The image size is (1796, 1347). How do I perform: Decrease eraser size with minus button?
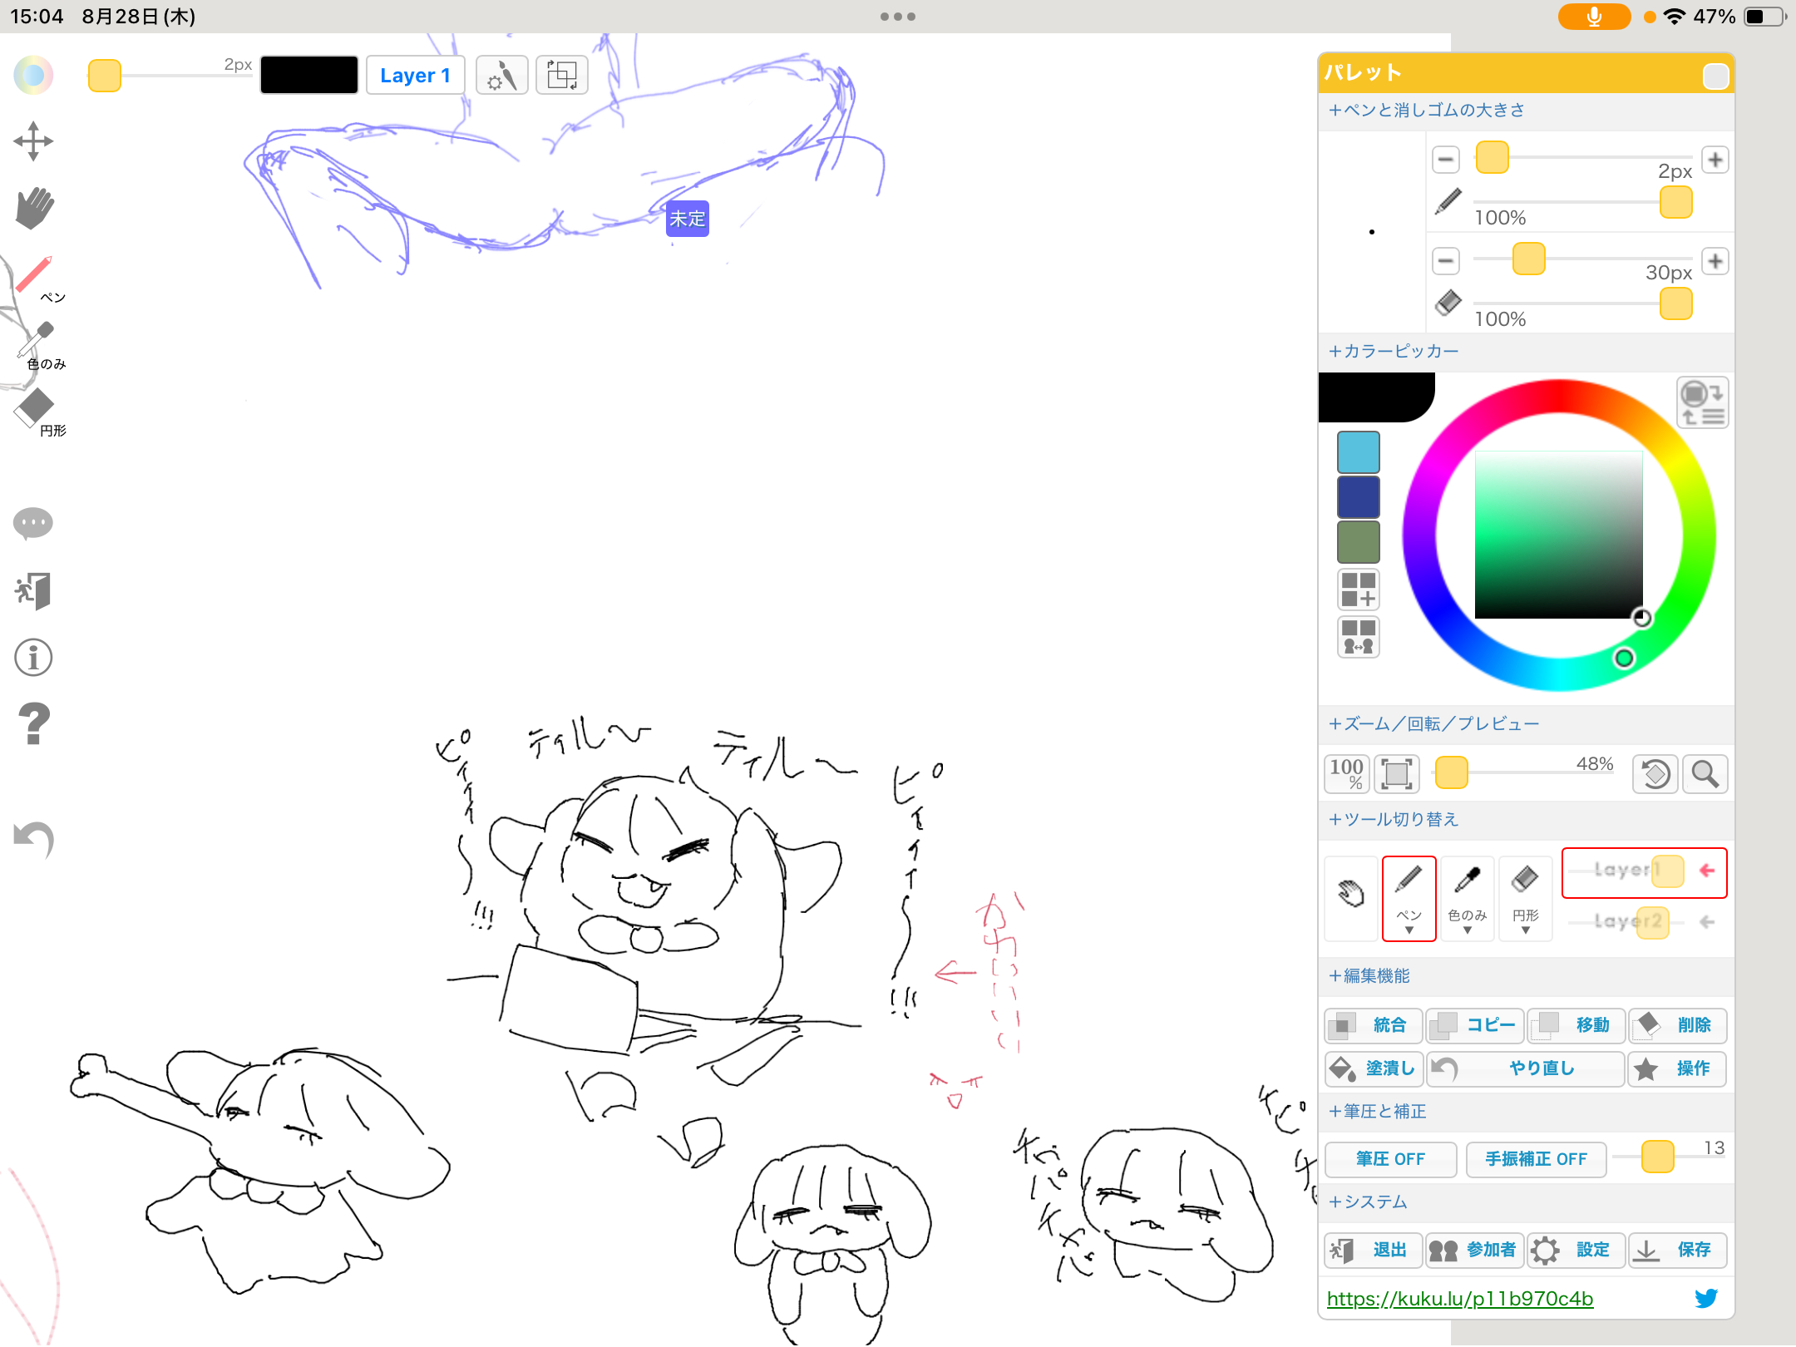click(x=1446, y=261)
